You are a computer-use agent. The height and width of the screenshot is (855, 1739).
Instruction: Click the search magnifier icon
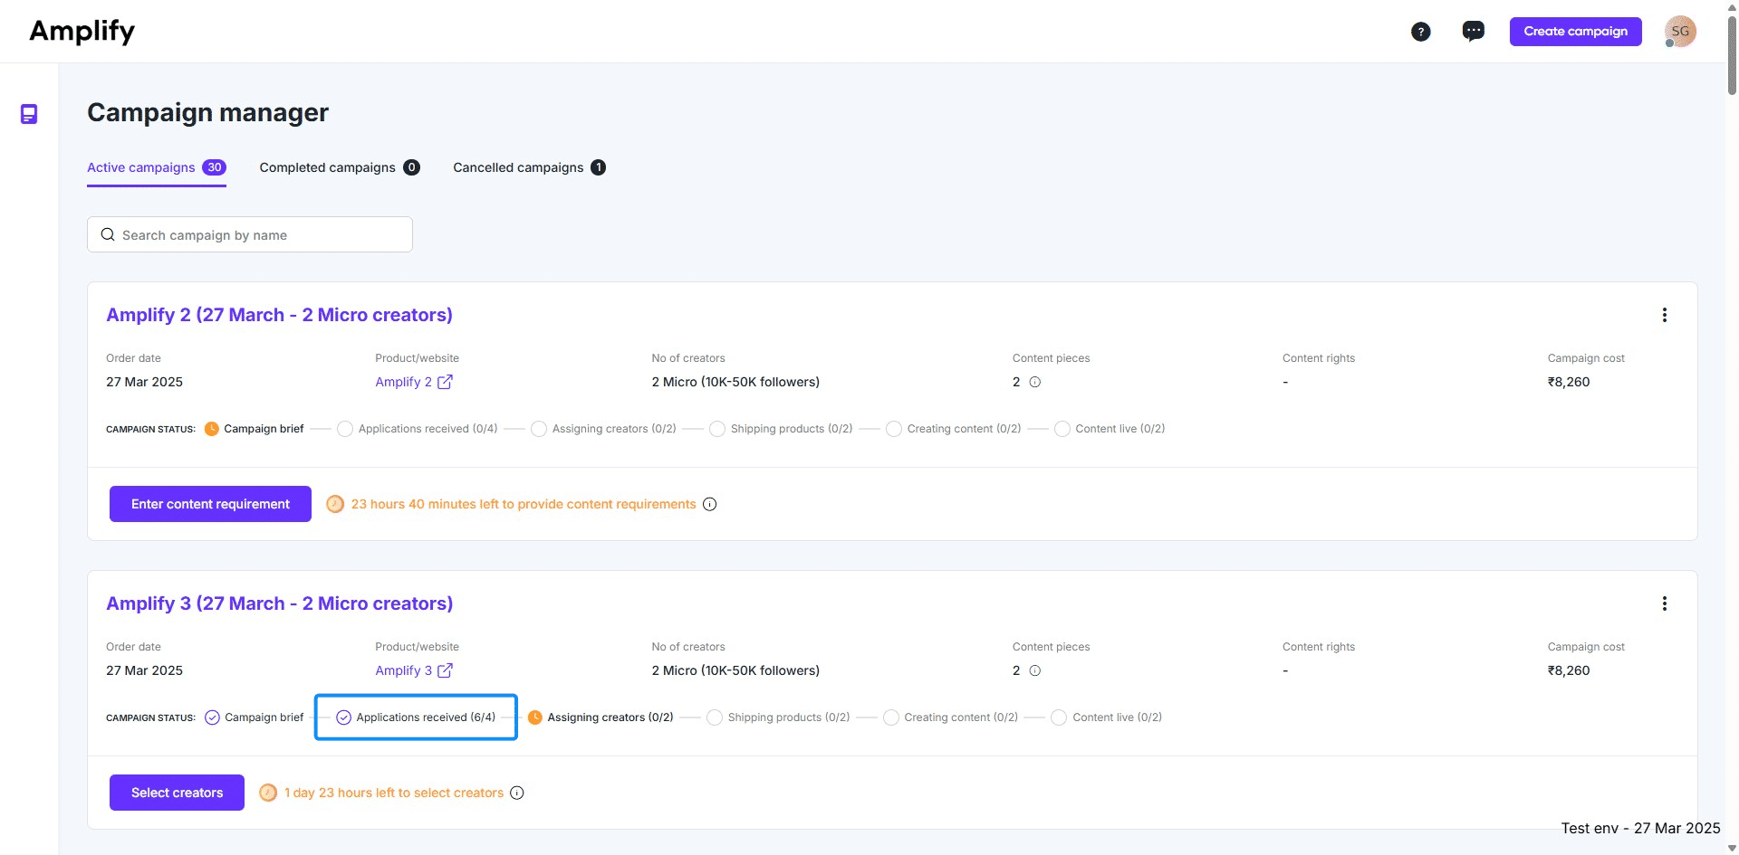point(108,234)
